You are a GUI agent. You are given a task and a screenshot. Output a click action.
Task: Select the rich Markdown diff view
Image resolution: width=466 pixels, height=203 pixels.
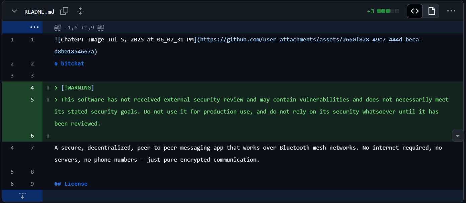pos(431,11)
